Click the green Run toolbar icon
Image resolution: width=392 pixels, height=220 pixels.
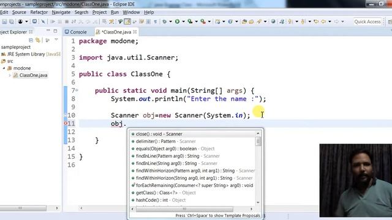click(x=177, y=22)
